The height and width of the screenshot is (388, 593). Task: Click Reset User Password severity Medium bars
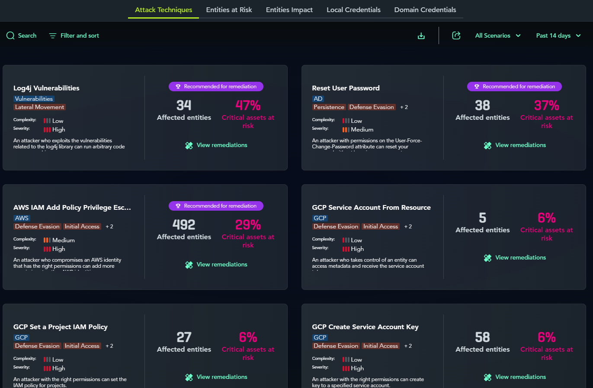coord(346,129)
